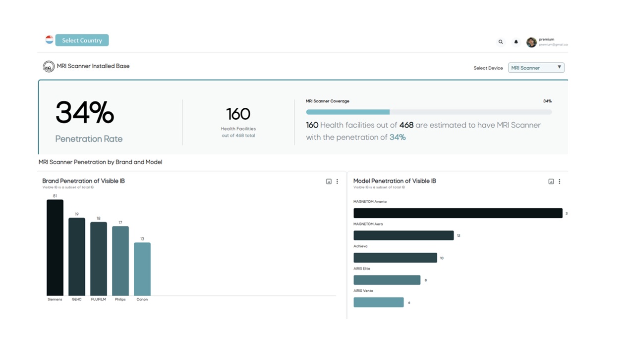Click the MRI Scanner Coverage progress bar
The width and height of the screenshot is (628, 358).
tap(429, 112)
